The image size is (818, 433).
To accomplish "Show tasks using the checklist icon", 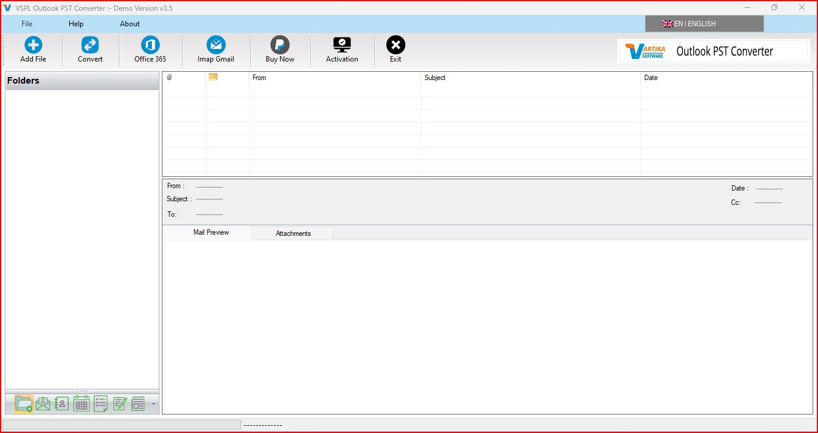I will point(100,404).
